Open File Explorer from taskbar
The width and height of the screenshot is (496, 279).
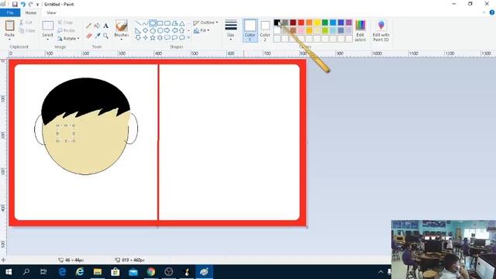tap(98, 272)
